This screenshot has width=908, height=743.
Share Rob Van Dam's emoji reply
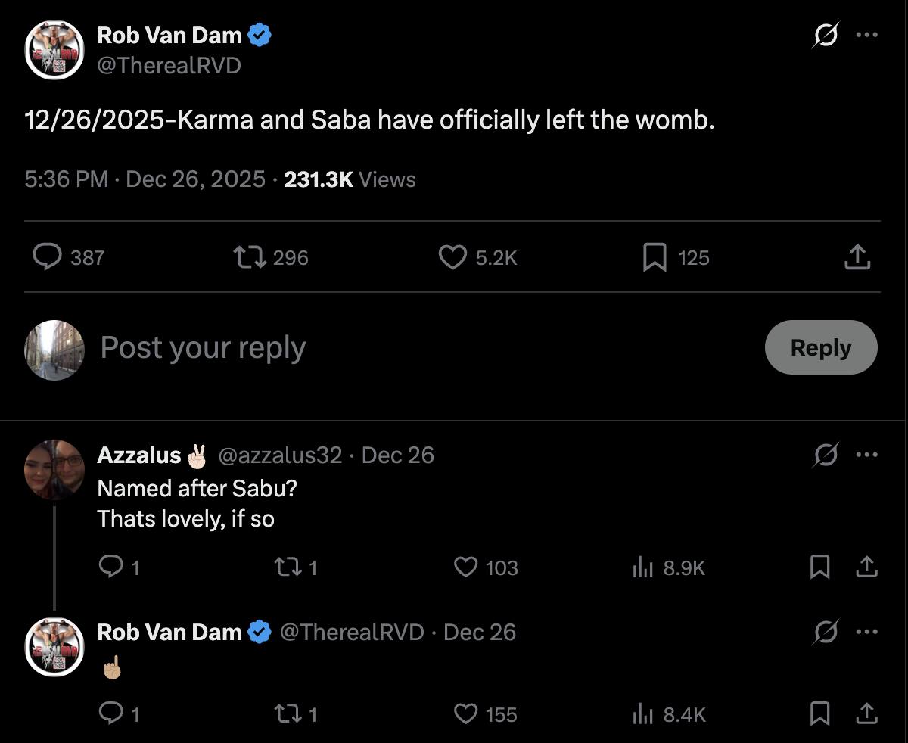(868, 714)
